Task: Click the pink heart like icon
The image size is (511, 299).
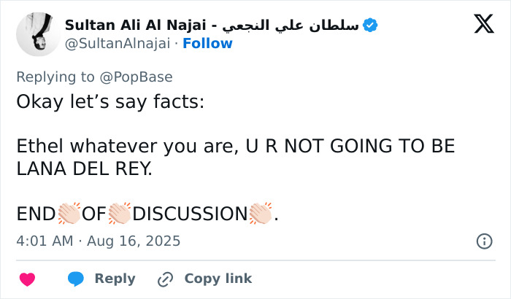Action: tap(27, 279)
